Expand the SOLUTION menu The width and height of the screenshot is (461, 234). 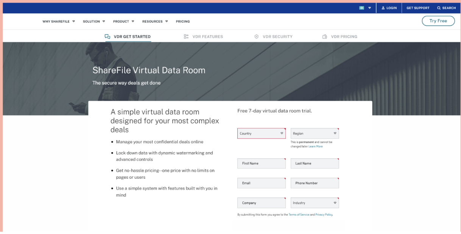click(x=94, y=22)
